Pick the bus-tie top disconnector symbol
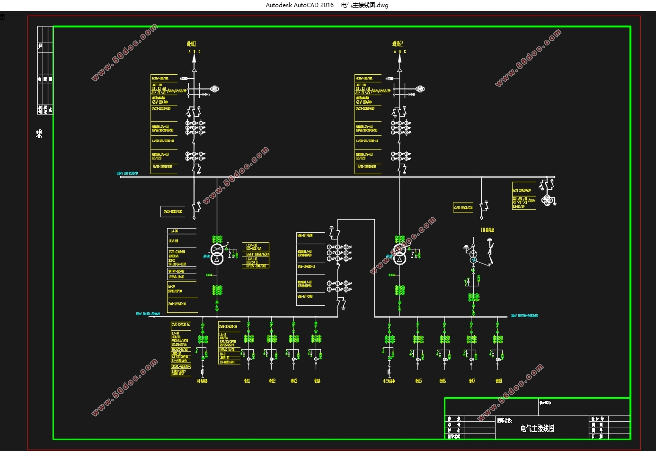656x451 pixels. 337,233
